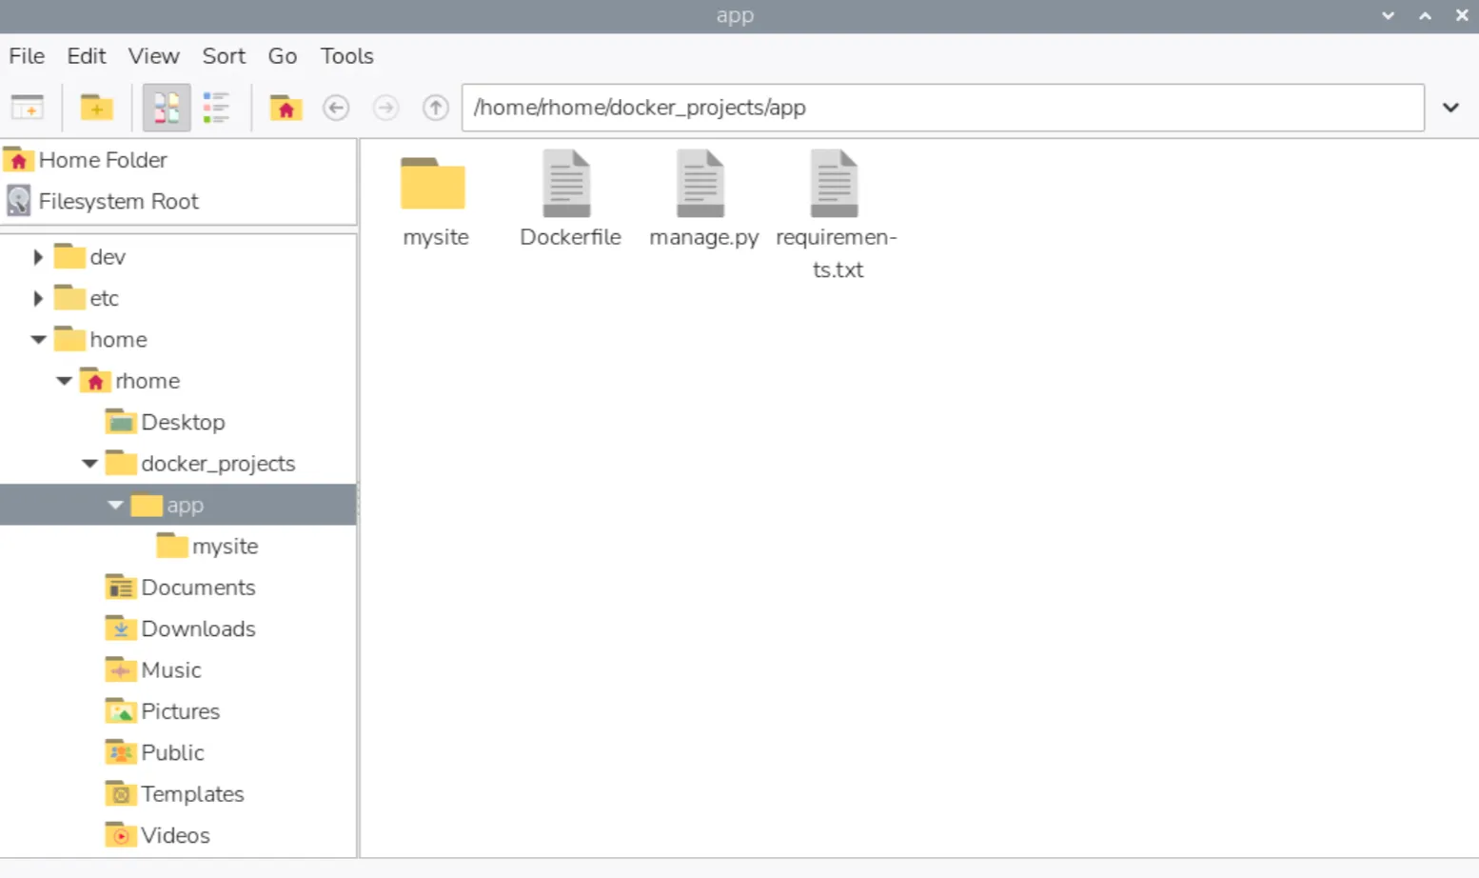Collapse the rhome folder in tree

tap(64, 381)
